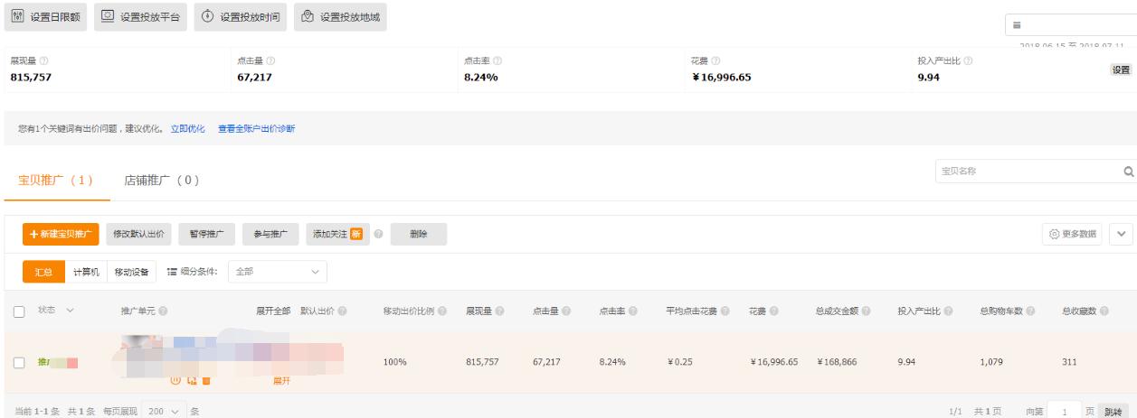Click the orange 新建宝贝推广 button
Screen dimensions: 1137x418
pos(61,234)
